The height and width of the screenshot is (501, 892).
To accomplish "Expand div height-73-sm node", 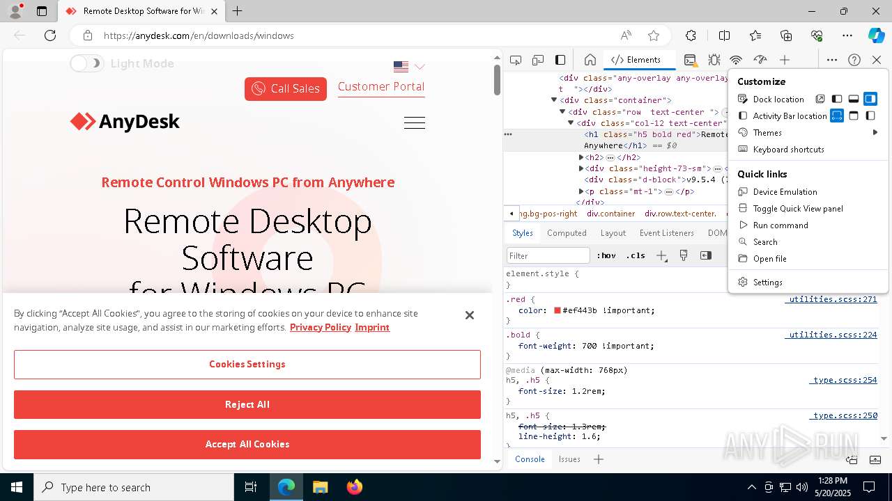I will pyautogui.click(x=580, y=168).
